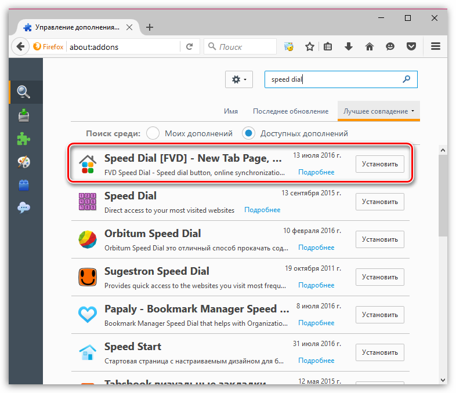Open the available updates download pane
This screenshot has width=456, height=393.
coord(24,115)
